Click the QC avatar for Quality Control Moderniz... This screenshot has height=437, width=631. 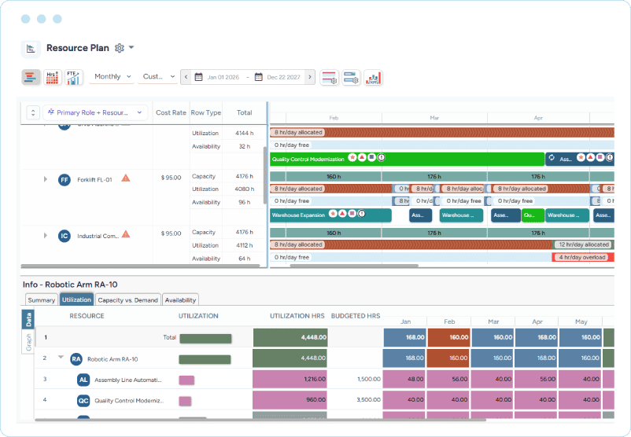click(83, 401)
